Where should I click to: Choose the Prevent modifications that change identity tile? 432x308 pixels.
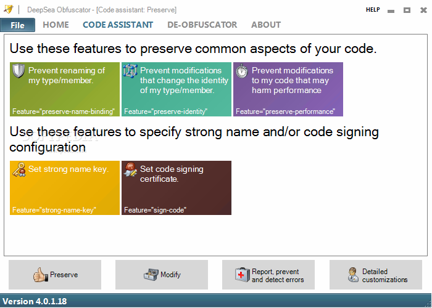[177, 89]
